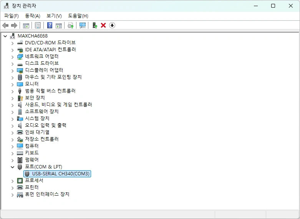Expand the 오디오 입력 및 출력 chevron
This screenshot has width=300, height=219.
[x=12, y=126]
